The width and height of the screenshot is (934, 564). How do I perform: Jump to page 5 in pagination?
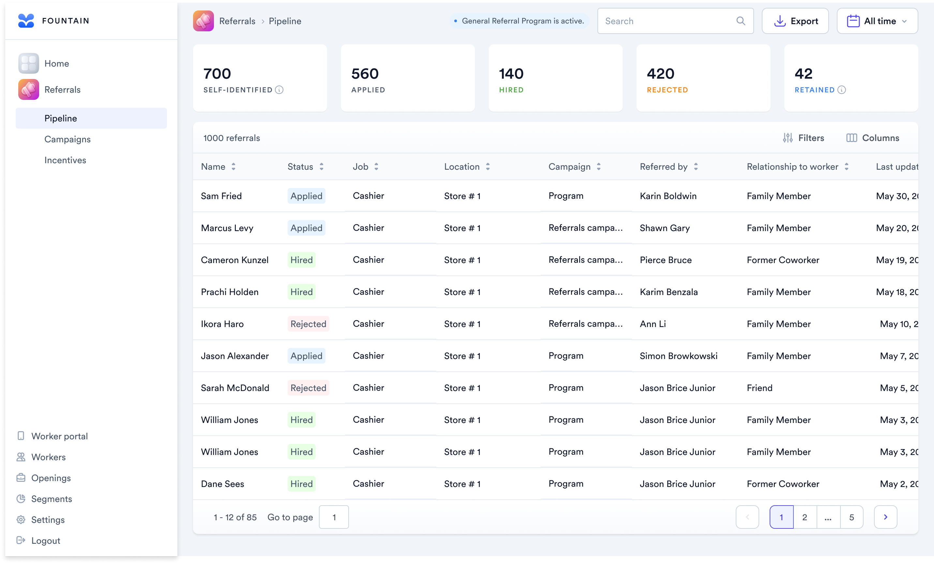851,517
